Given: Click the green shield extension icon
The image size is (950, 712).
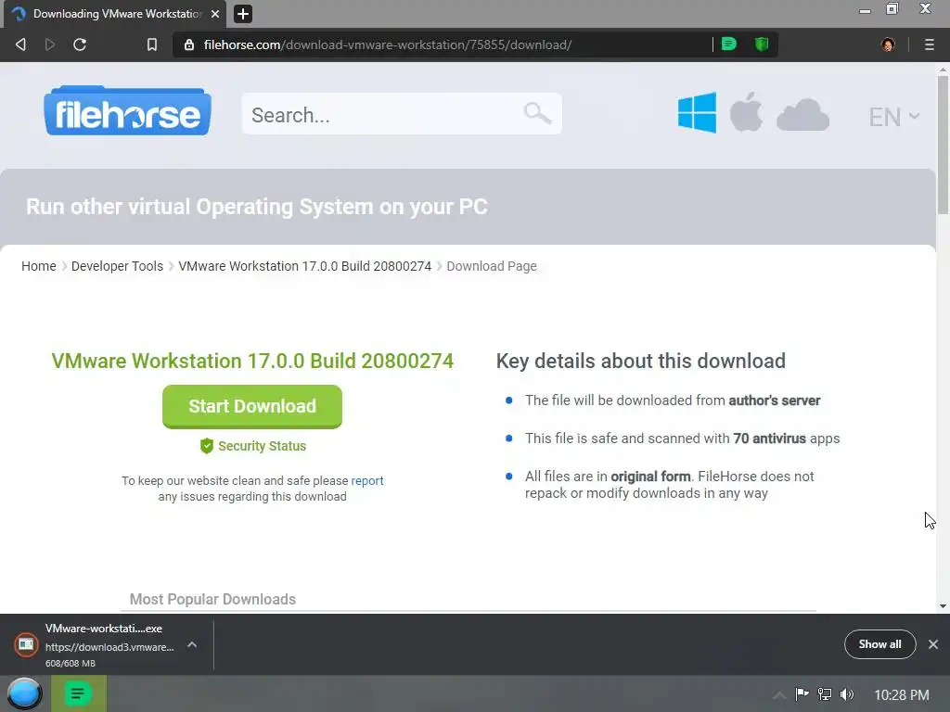Looking at the screenshot, I should (762, 44).
